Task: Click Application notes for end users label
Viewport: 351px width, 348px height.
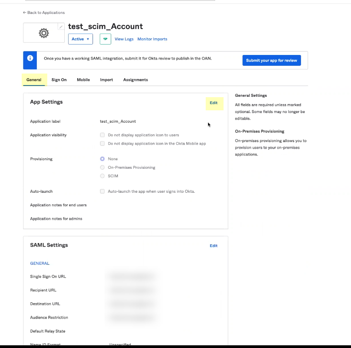Action: [58, 205]
